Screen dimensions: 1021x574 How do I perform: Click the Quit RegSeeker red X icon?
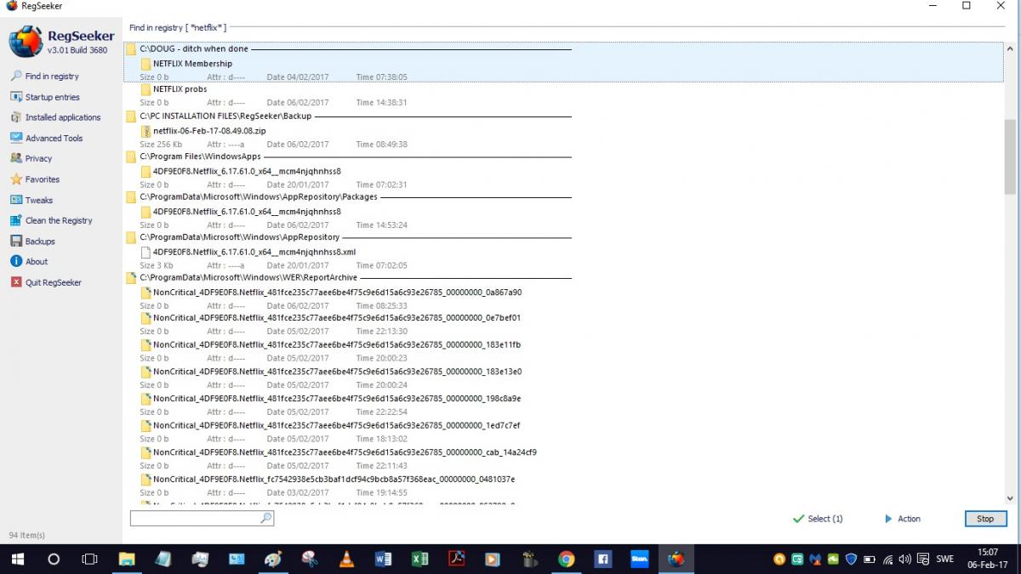(x=16, y=281)
